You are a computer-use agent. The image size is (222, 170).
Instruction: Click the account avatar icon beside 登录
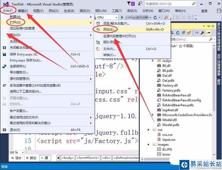pos(219,11)
